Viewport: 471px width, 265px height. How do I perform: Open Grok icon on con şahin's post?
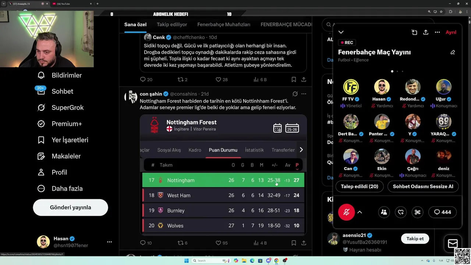[x=295, y=94]
